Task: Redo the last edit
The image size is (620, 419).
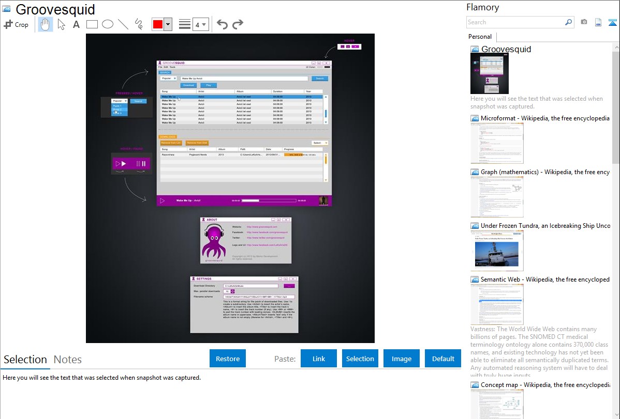Action: pos(238,24)
